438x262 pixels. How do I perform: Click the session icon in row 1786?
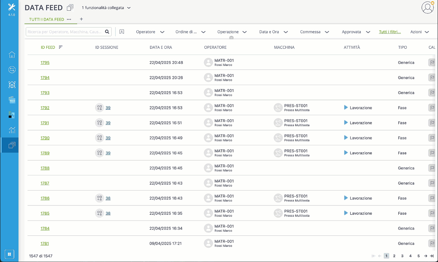coord(99,198)
